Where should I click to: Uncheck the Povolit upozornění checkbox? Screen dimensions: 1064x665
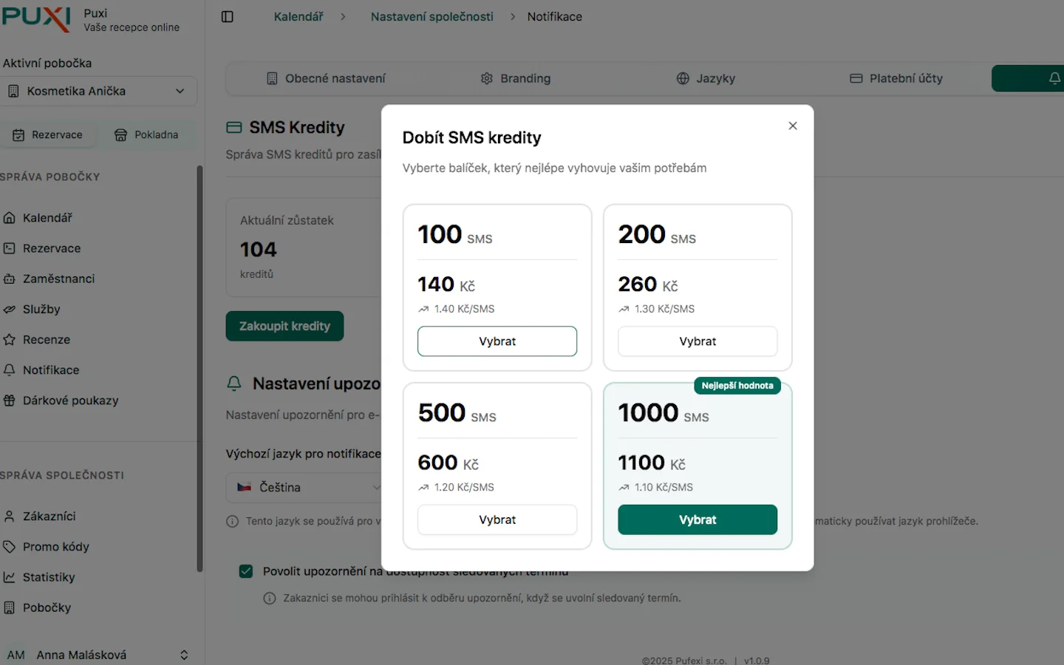(x=246, y=571)
